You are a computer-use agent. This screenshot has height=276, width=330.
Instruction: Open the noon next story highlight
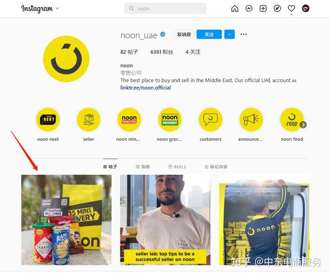click(48, 120)
